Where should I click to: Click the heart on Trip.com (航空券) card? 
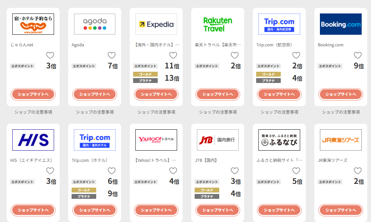tap(296, 55)
